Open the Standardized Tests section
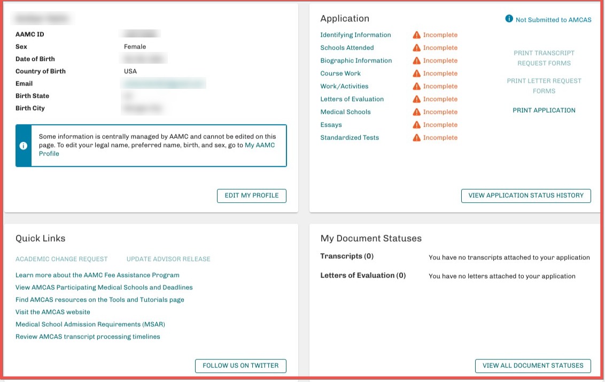Image resolution: width=605 pixels, height=382 pixels. pyautogui.click(x=350, y=137)
